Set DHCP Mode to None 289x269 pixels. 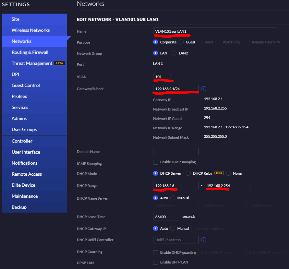coord(229,173)
